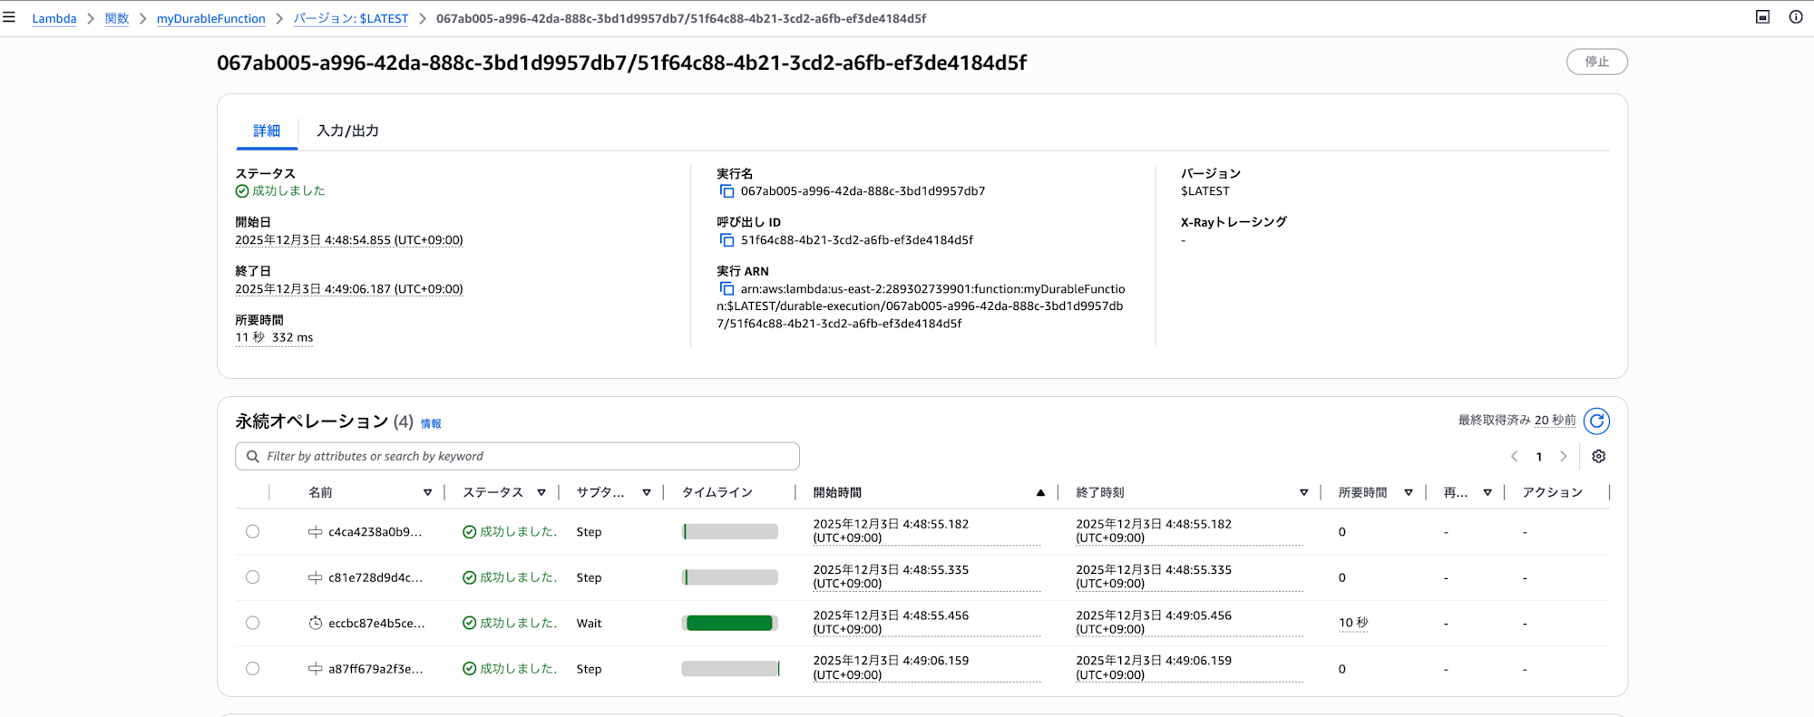Copy the execution name value
The width and height of the screenshot is (1814, 717).
727,191
